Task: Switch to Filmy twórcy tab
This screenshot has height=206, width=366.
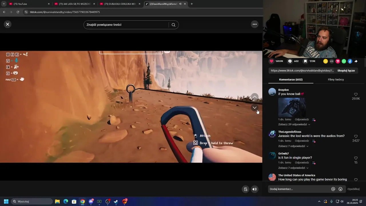Action: pos(336,80)
